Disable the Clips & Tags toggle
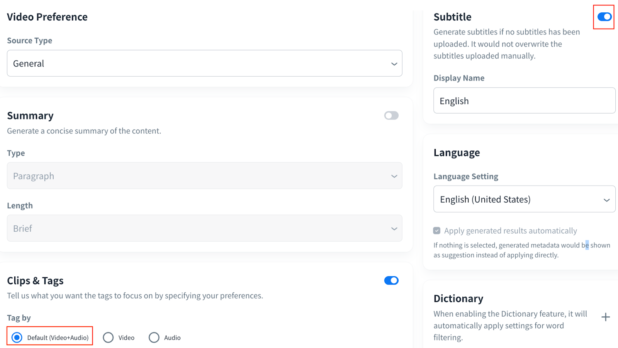618x348 pixels. coord(391,281)
